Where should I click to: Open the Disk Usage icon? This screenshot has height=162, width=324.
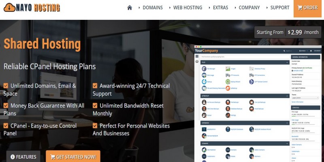click(x=204, y=75)
